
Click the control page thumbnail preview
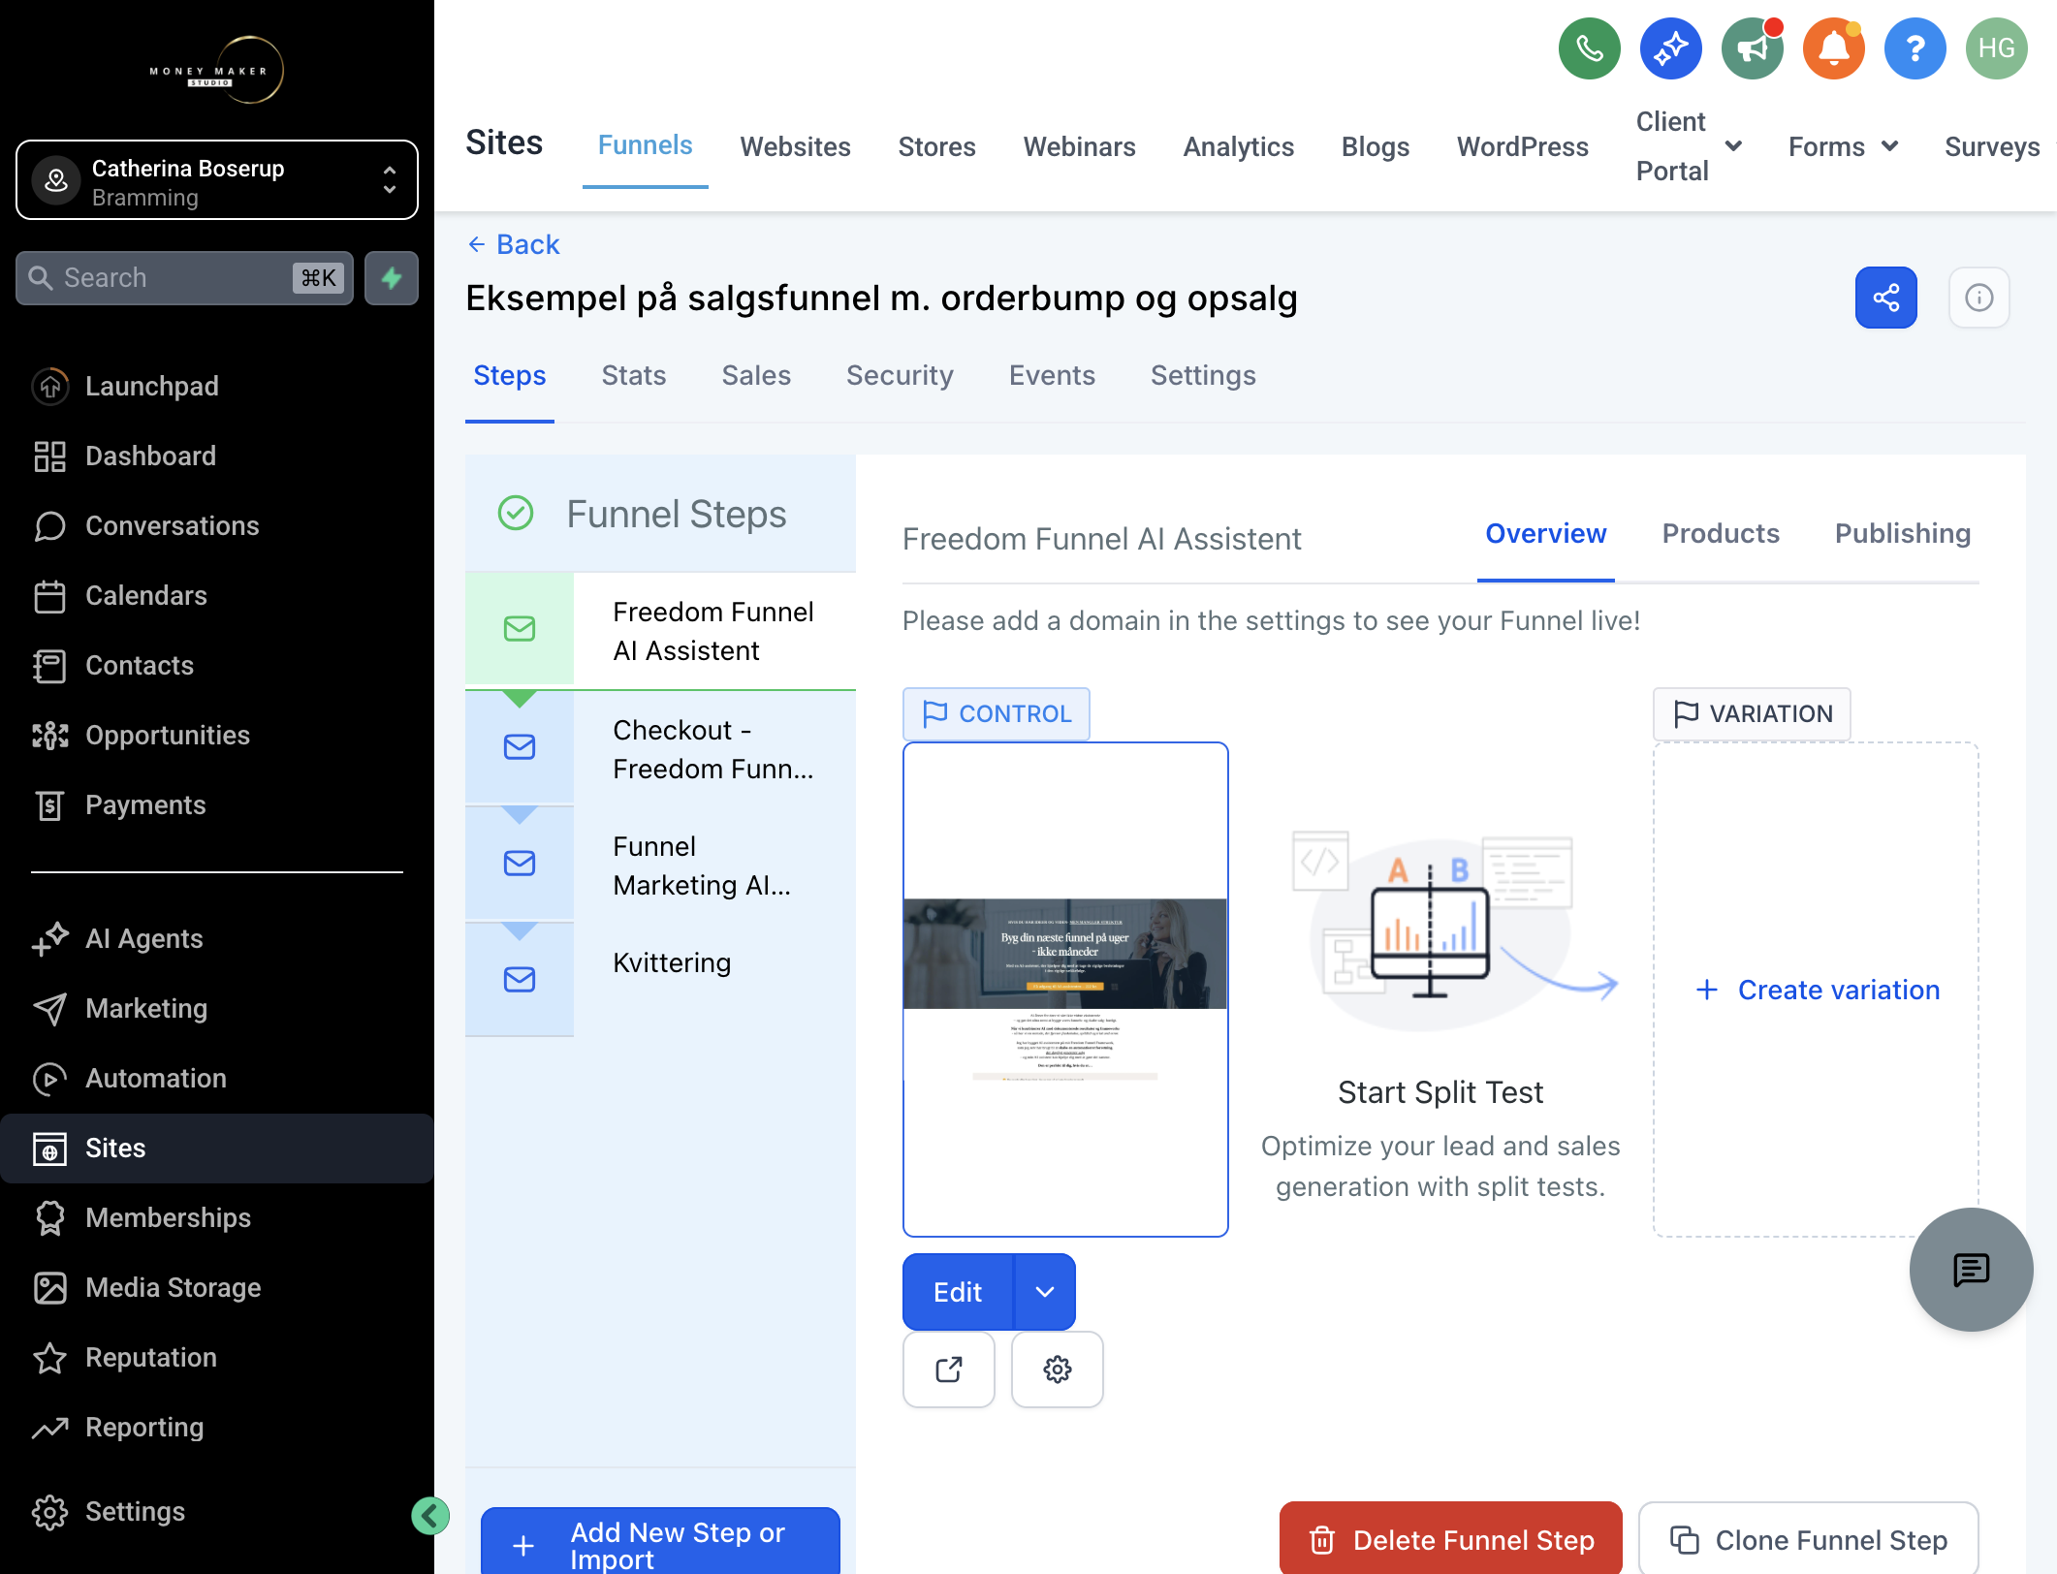tap(1065, 990)
